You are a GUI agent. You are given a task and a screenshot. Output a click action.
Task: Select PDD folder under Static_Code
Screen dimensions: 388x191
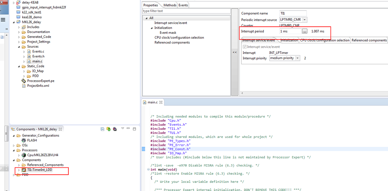35,76
